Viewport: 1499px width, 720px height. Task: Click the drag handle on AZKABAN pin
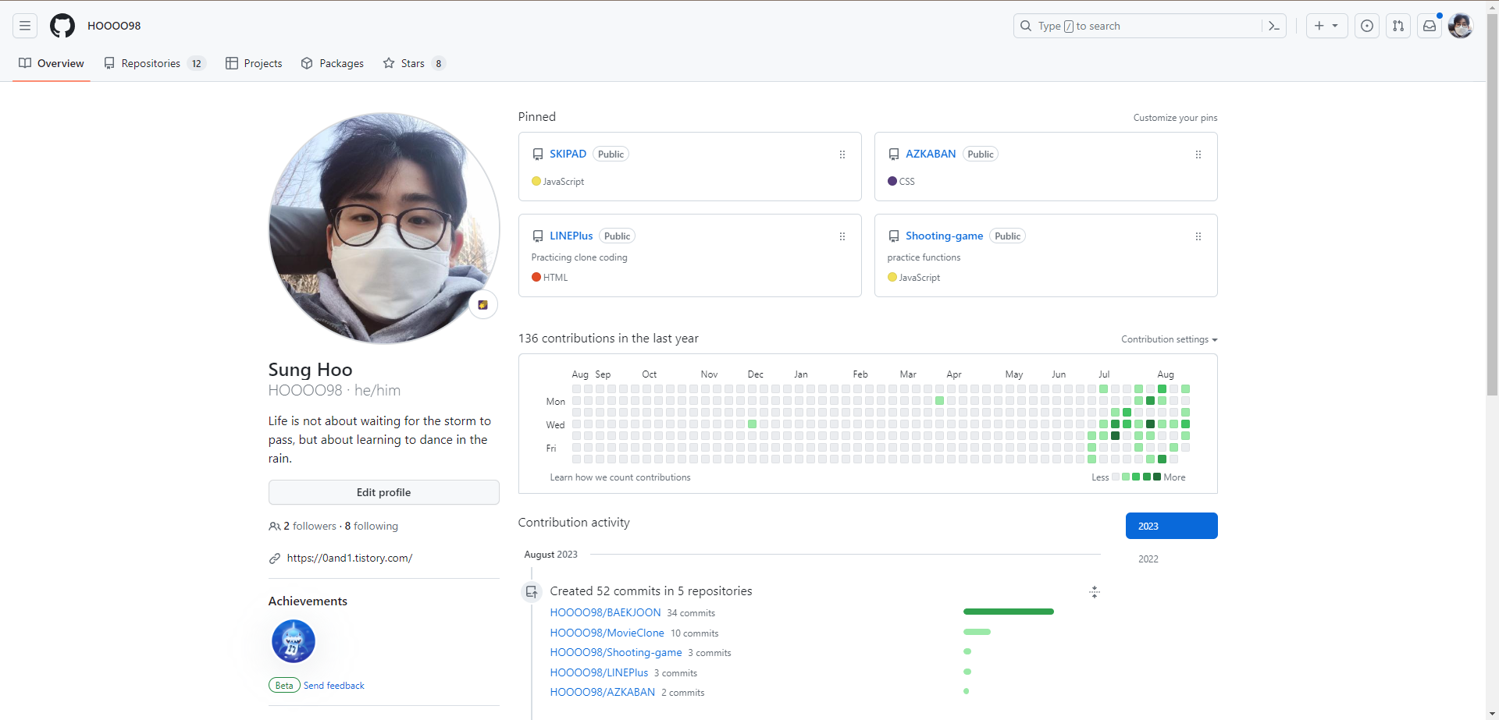point(1198,154)
